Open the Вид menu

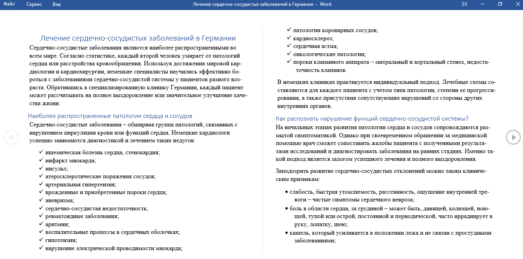[57, 4]
